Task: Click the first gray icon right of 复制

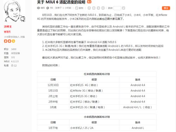Action: [89, 8]
